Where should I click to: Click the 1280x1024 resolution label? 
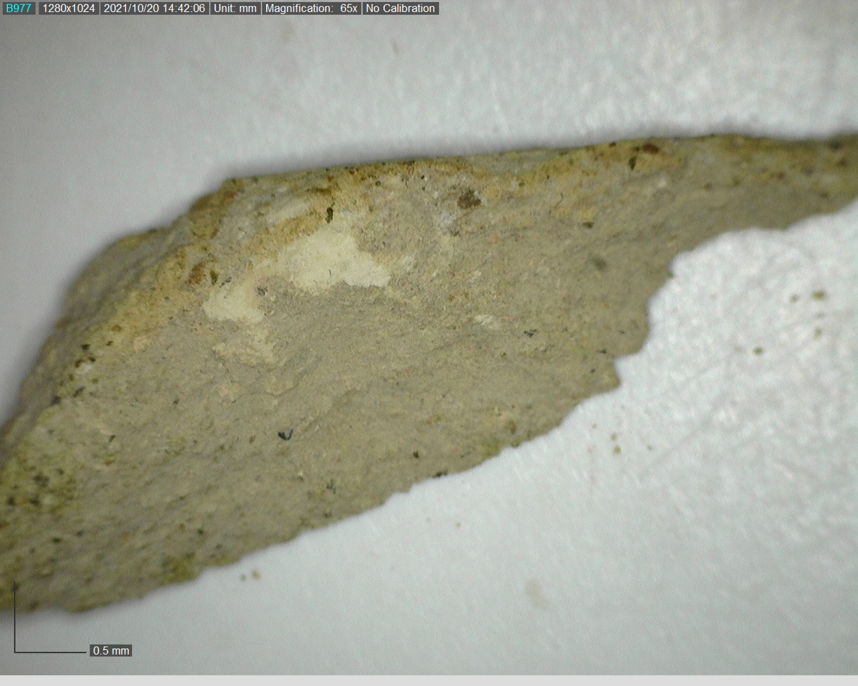(x=68, y=8)
